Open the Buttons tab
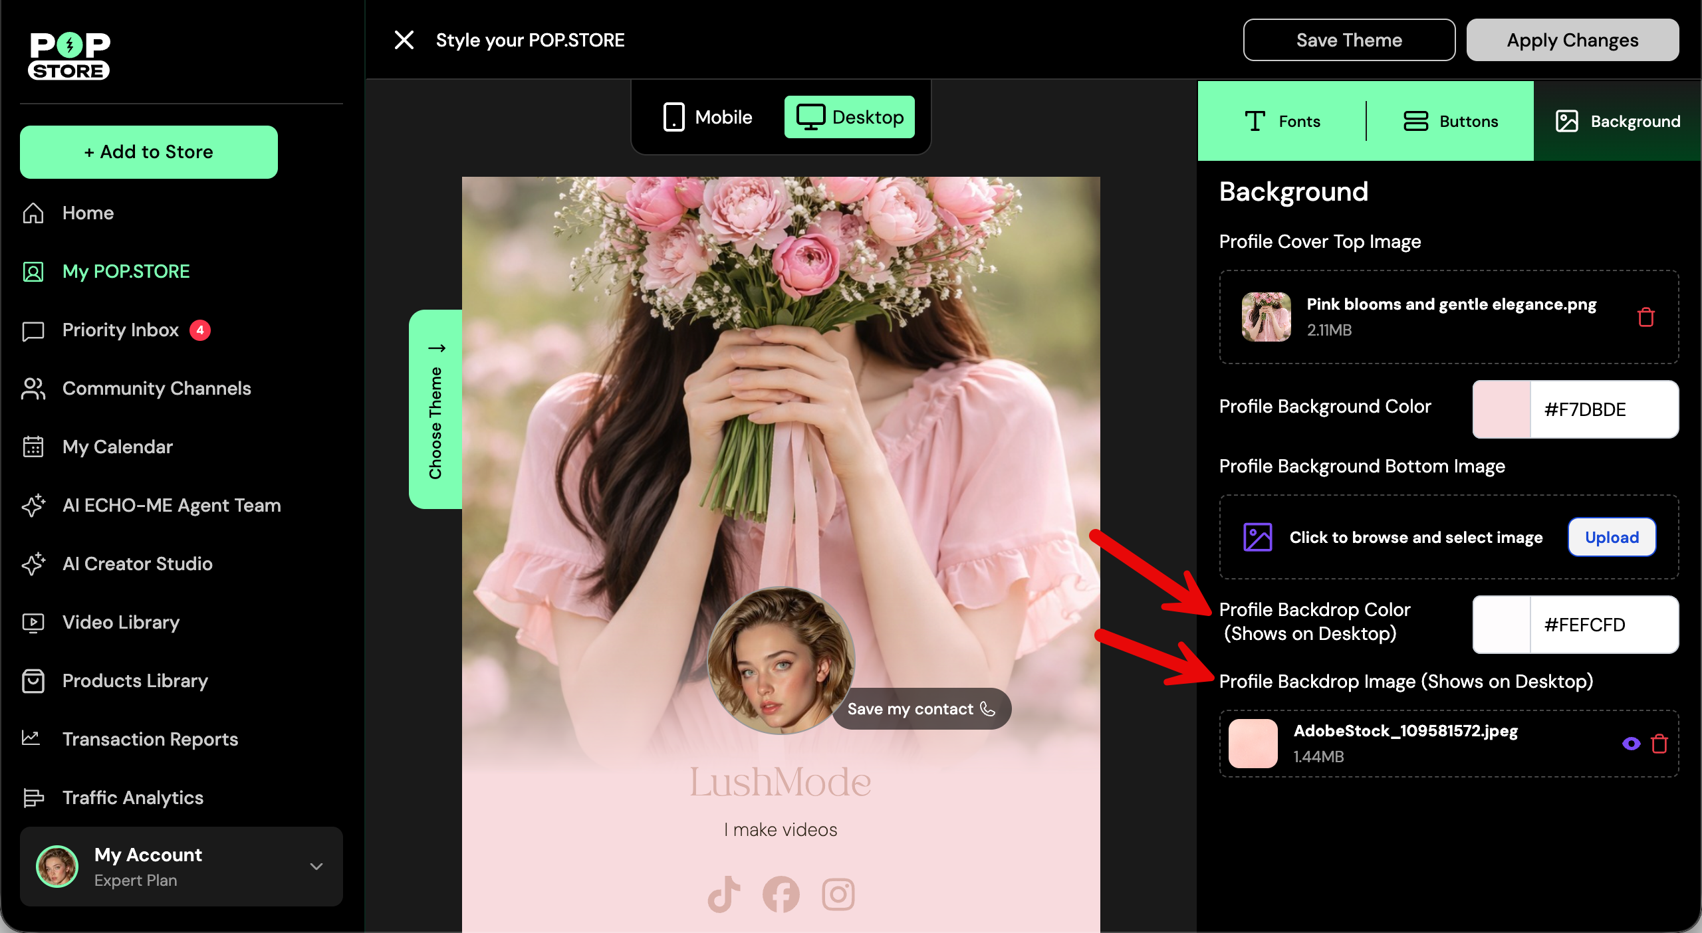Screen dimensions: 1702x933 [x=1450, y=121]
